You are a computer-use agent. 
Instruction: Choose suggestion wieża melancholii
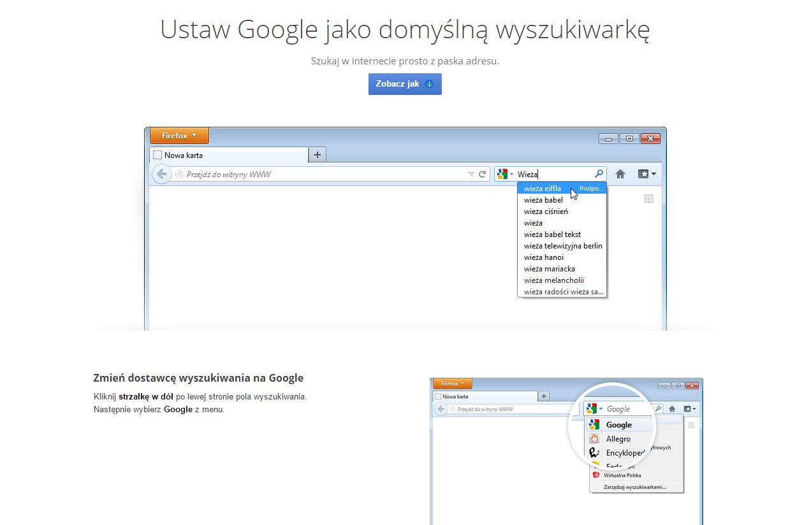click(x=561, y=280)
